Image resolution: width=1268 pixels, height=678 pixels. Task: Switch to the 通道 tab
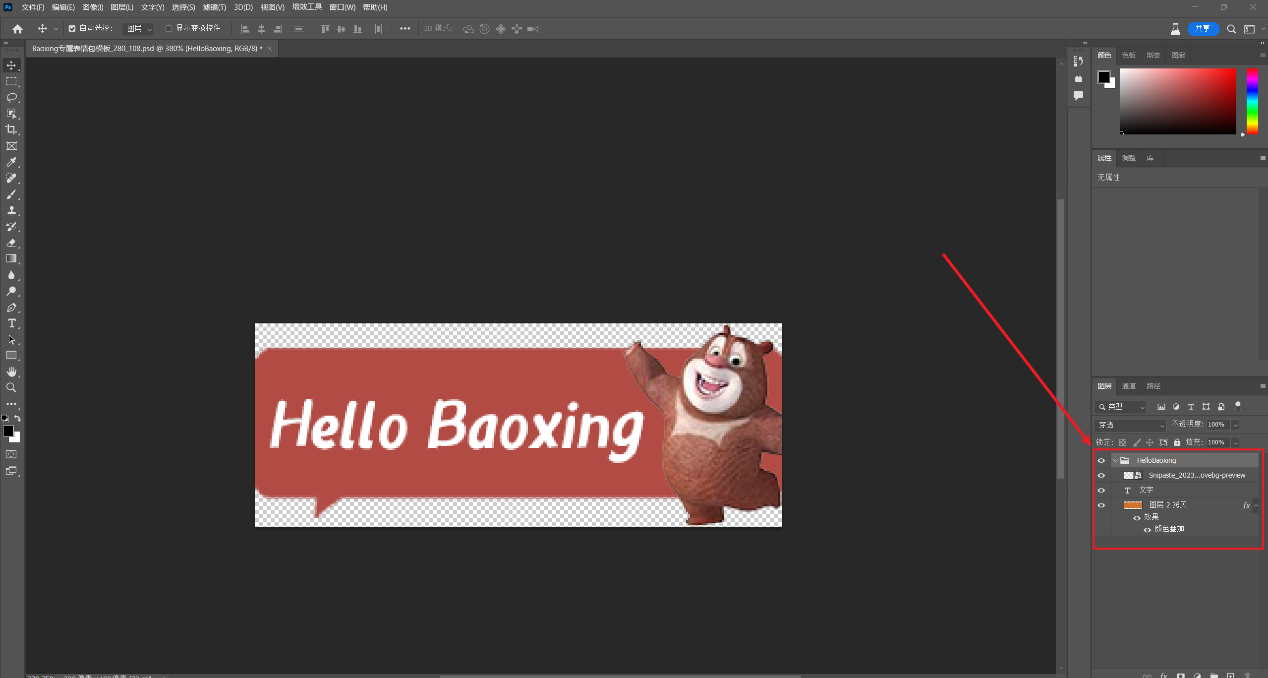click(x=1128, y=386)
